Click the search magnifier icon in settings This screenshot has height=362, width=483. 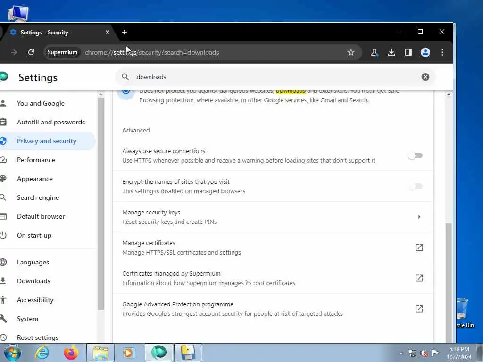pos(125,77)
